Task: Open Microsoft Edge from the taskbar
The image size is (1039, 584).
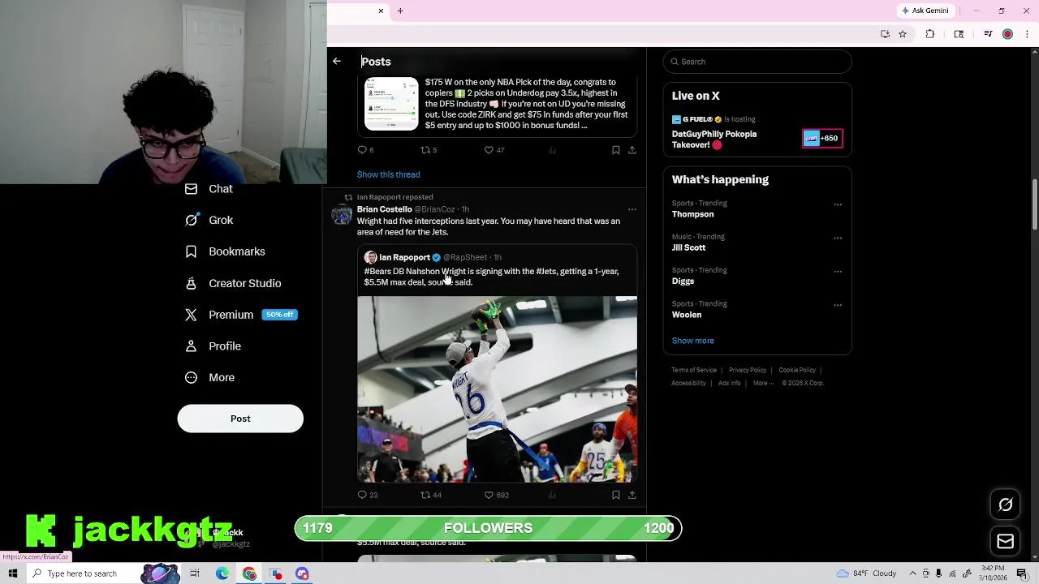Action: coord(222,573)
